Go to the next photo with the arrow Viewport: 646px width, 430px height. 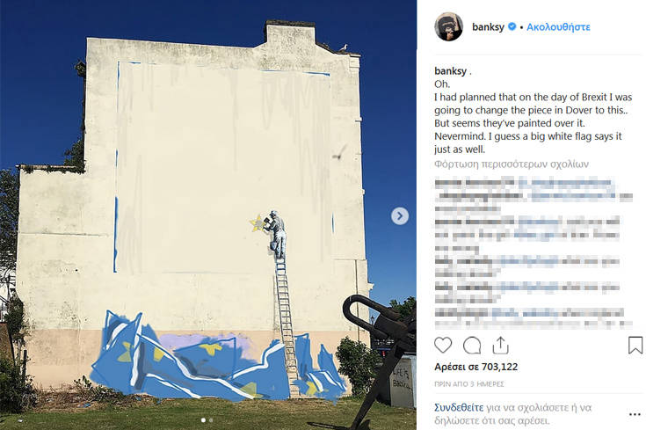coord(400,215)
